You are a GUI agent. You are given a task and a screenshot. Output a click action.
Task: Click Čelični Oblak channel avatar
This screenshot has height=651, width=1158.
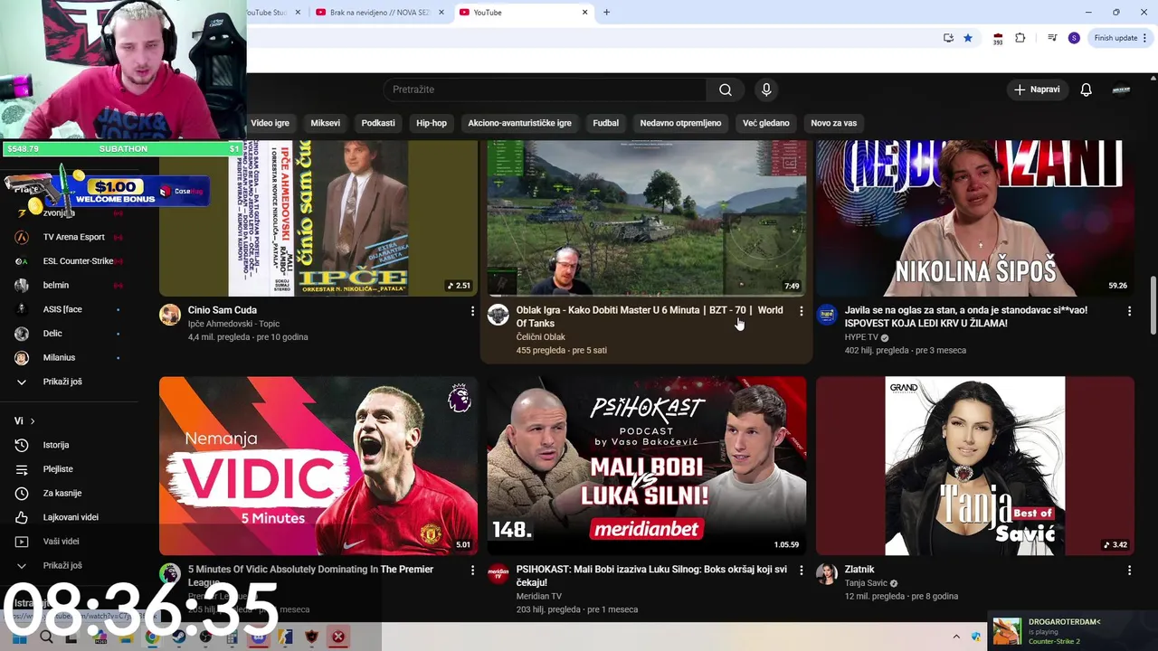coord(498,315)
